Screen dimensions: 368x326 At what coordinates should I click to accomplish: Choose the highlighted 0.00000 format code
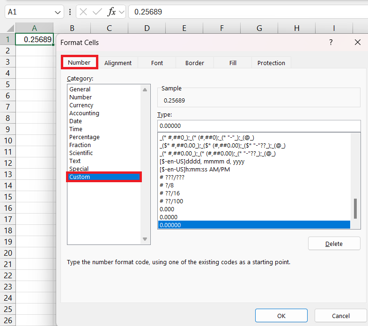[254, 225]
